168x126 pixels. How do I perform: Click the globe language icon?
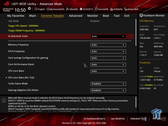click(x=36, y=9)
